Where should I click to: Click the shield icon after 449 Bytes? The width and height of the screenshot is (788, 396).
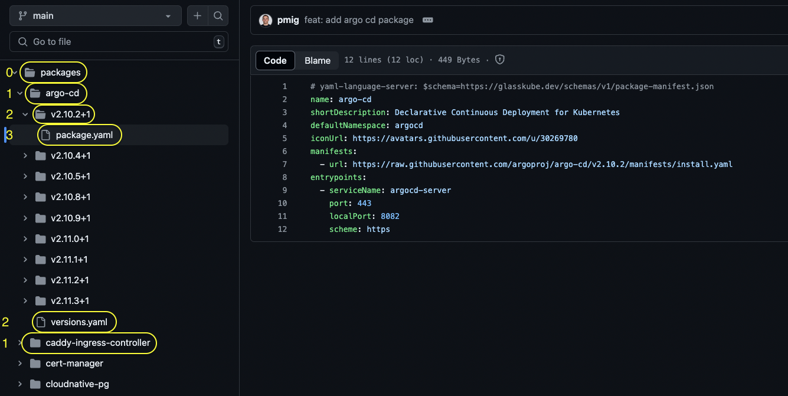tap(499, 59)
